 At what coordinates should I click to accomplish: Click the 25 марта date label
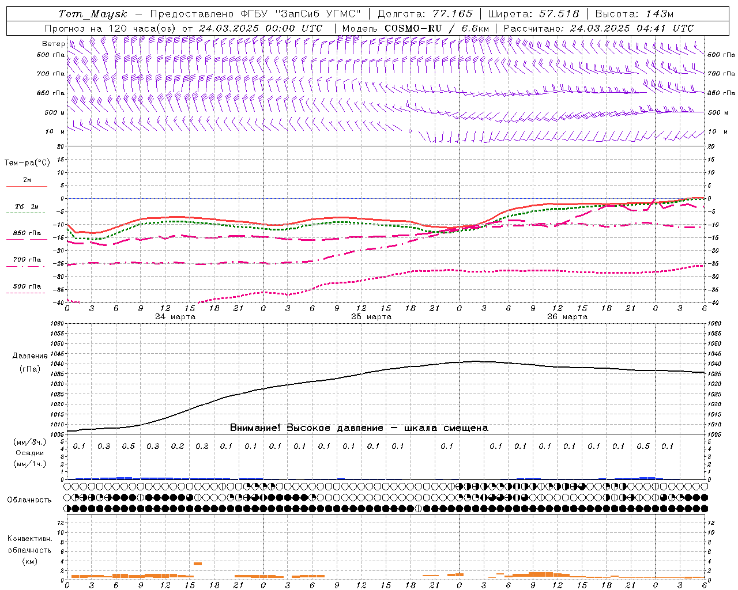tap(371, 317)
